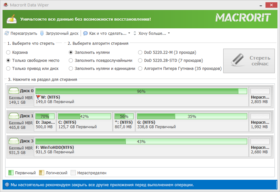
Task: Click the Диск 1 hard drive icon
Action: pos(14,116)
